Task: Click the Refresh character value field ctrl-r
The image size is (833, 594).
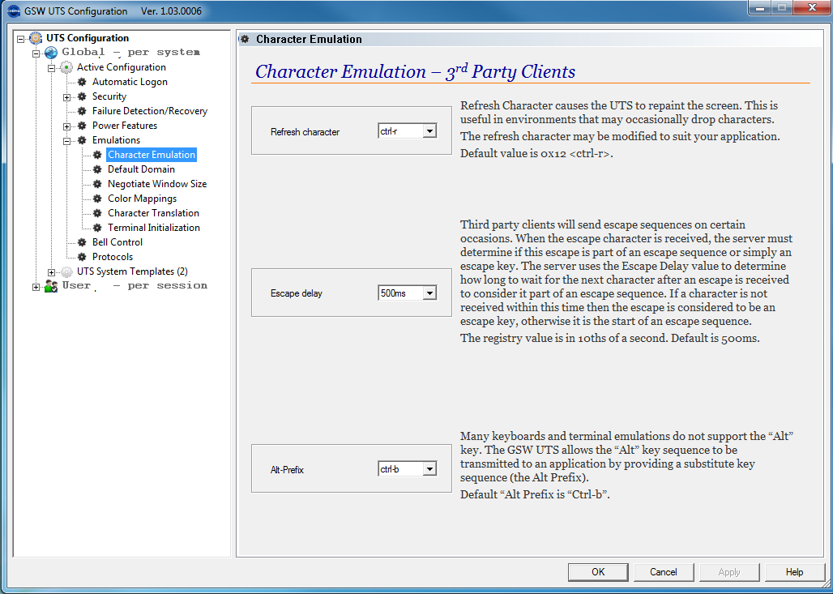Action: 400,131
